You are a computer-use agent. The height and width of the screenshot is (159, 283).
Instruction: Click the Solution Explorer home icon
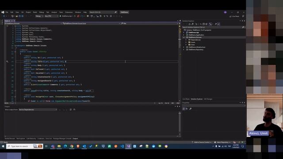(190, 24)
